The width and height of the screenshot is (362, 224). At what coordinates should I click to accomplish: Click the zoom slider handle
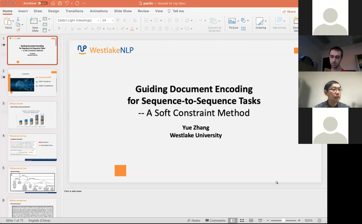284,220
